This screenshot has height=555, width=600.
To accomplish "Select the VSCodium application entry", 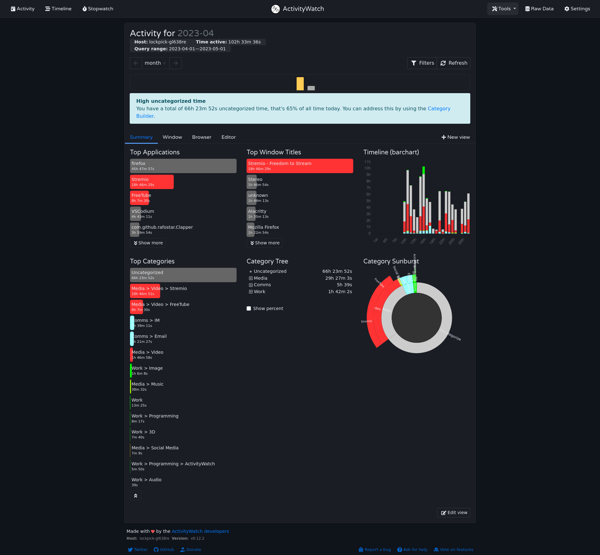I will click(x=142, y=214).
